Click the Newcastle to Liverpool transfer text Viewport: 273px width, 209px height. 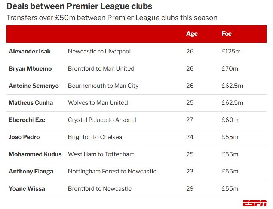[x=99, y=52]
